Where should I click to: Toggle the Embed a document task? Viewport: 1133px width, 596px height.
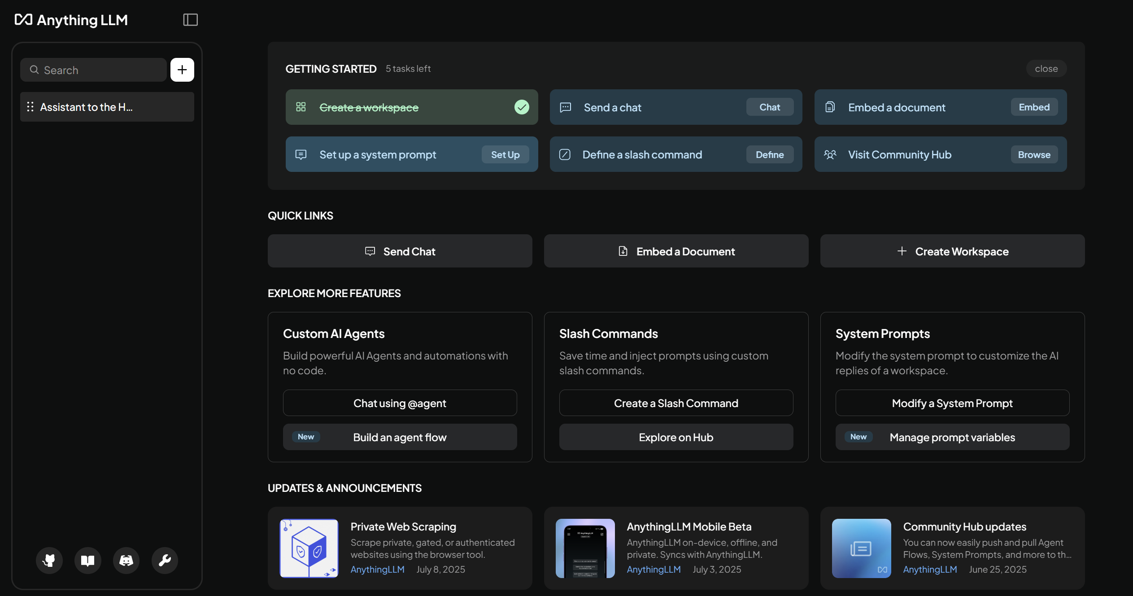pos(1033,107)
